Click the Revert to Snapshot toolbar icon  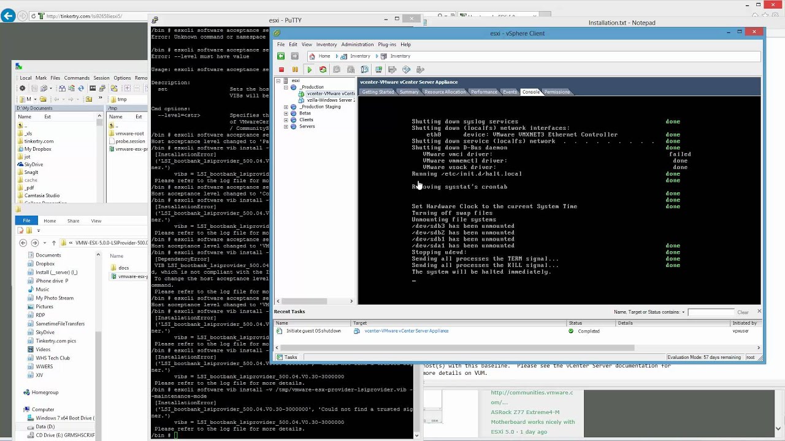tap(351, 70)
